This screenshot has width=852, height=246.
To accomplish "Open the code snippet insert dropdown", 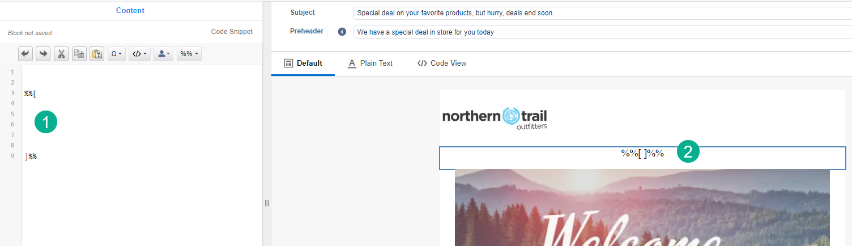I will (x=139, y=54).
